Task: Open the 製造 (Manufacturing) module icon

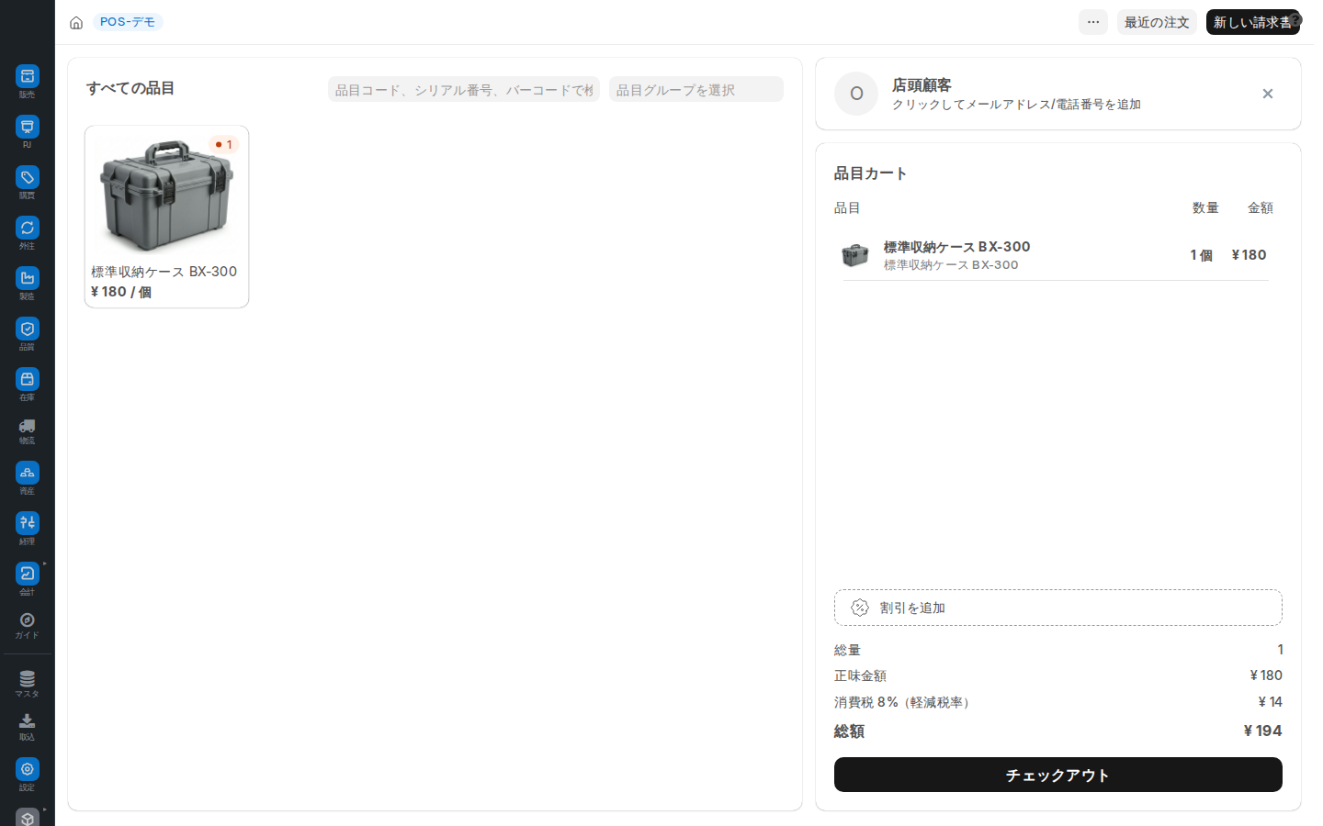Action: coord(28,278)
